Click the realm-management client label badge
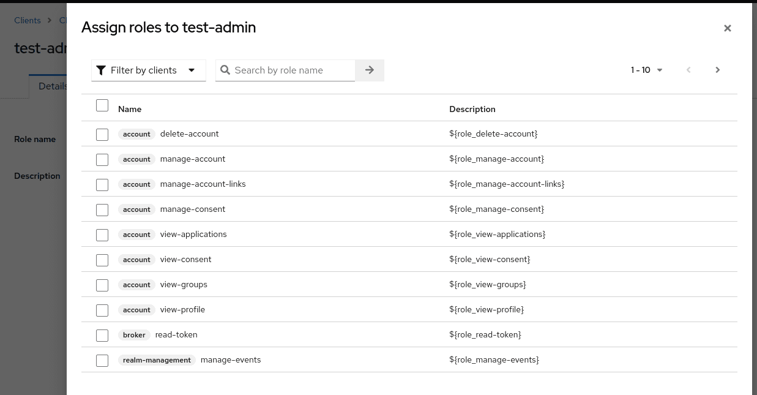 tap(157, 360)
